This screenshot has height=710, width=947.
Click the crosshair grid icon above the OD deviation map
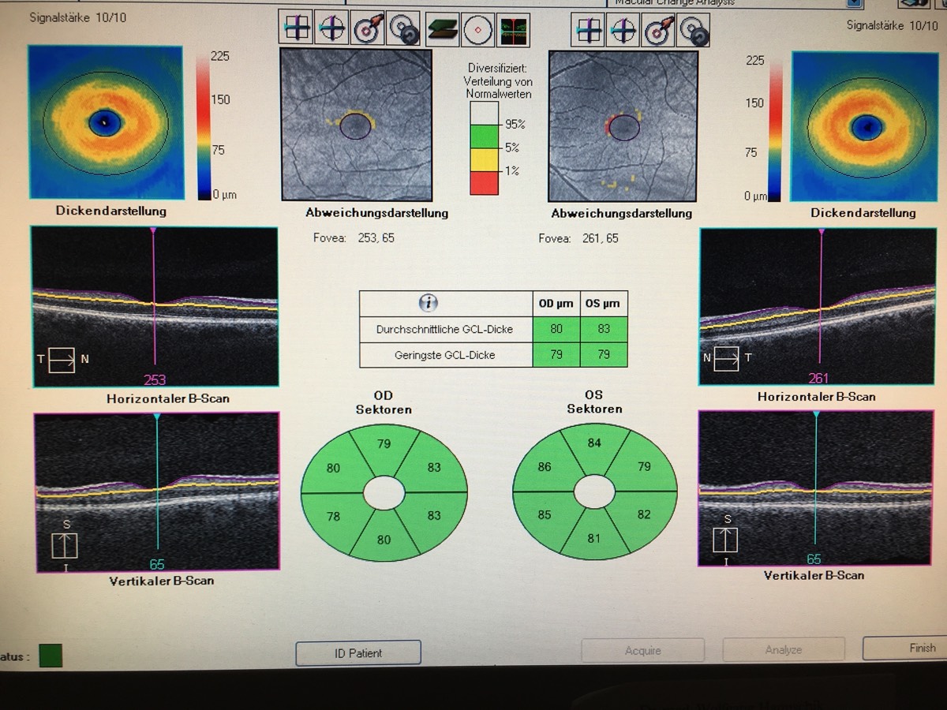pyautogui.click(x=296, y=30)
